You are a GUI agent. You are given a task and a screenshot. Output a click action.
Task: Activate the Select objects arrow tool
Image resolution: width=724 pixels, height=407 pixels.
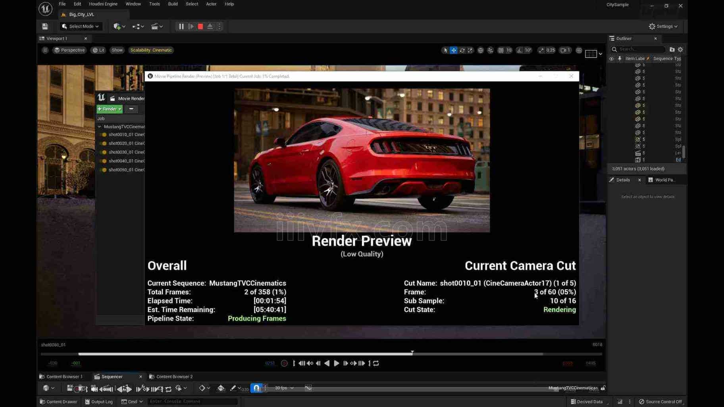click(x=445, y=50)
